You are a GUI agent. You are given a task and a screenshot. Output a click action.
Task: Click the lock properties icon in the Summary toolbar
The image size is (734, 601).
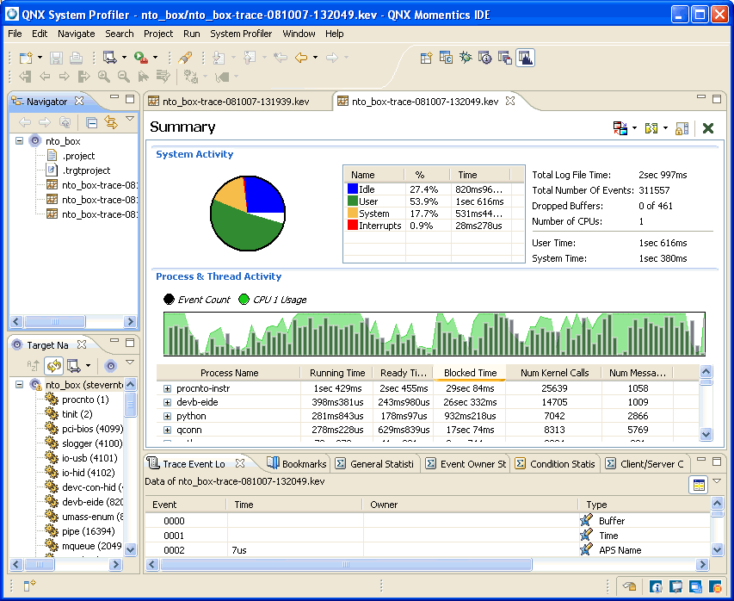pos(681,127)
